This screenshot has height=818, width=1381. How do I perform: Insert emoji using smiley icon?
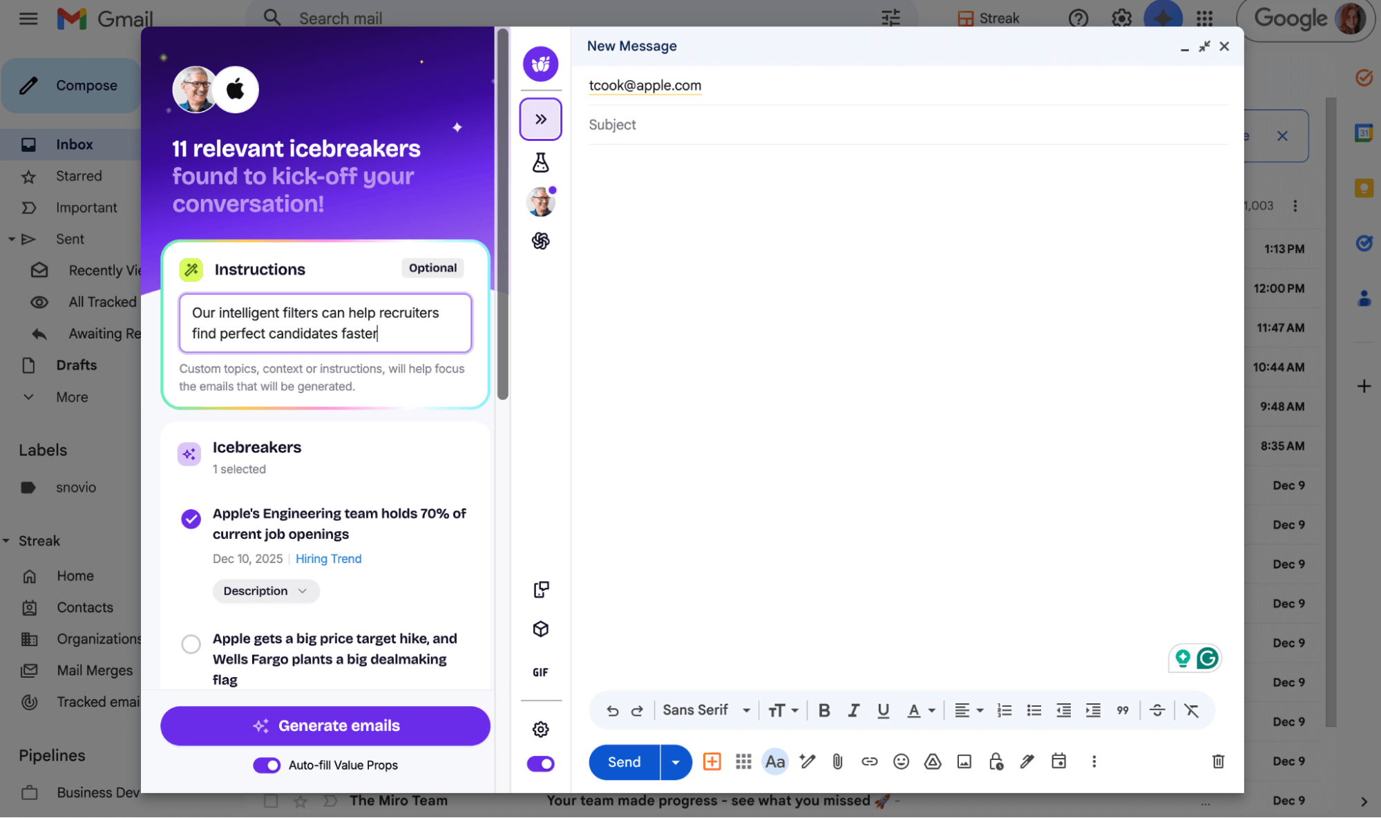click(x=901, y=761)
